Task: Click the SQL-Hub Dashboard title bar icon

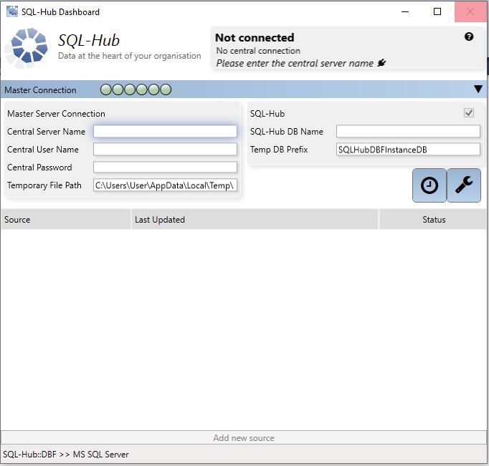Action: (x=12, y=12)
